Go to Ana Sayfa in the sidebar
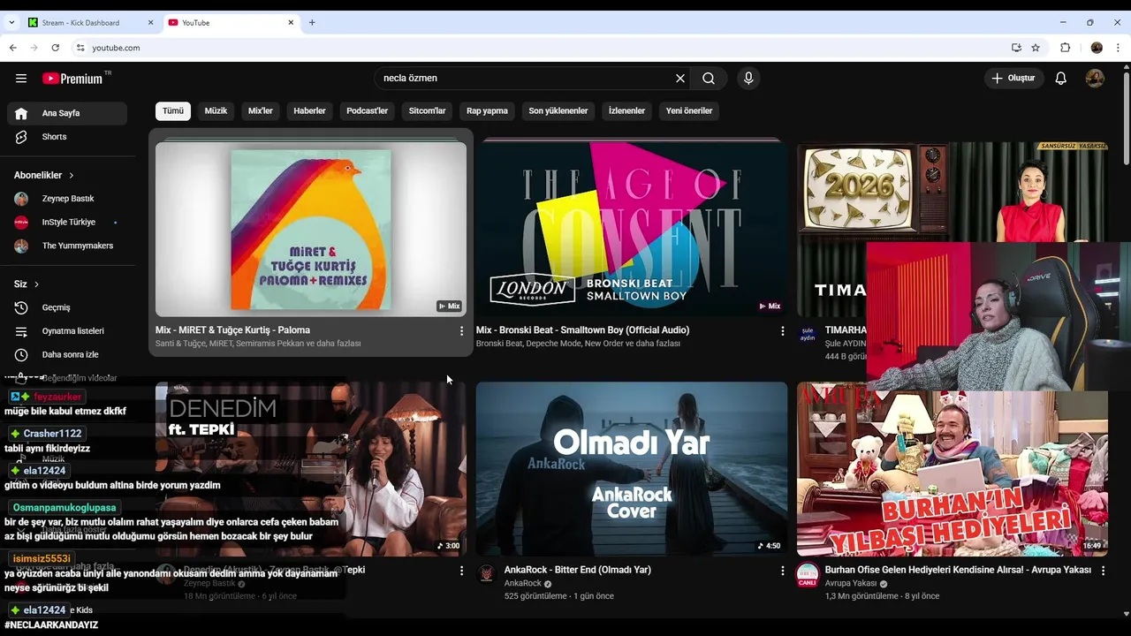This screenshot has width=1131, height=636. click(x=67, y=113)
